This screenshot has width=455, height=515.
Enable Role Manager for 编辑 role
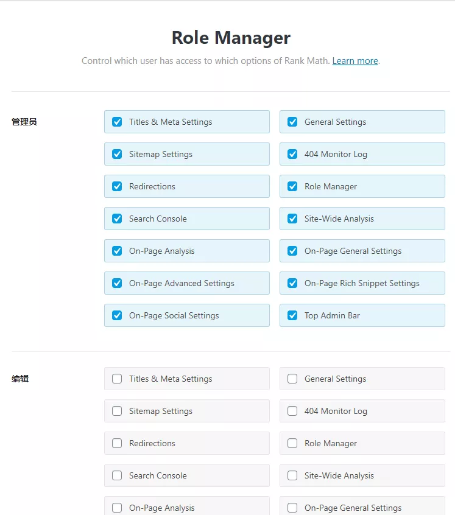point(292,443)
